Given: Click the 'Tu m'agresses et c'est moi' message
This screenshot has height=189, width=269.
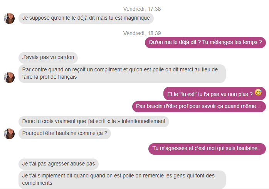Looking at the screenshot, I should [207, 148].
